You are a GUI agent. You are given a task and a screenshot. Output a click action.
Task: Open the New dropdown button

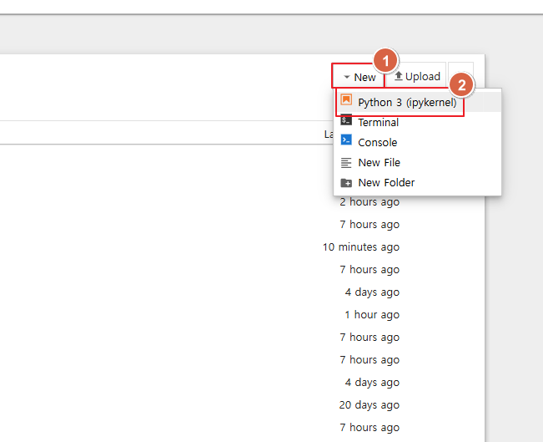[x=359, y=77]
